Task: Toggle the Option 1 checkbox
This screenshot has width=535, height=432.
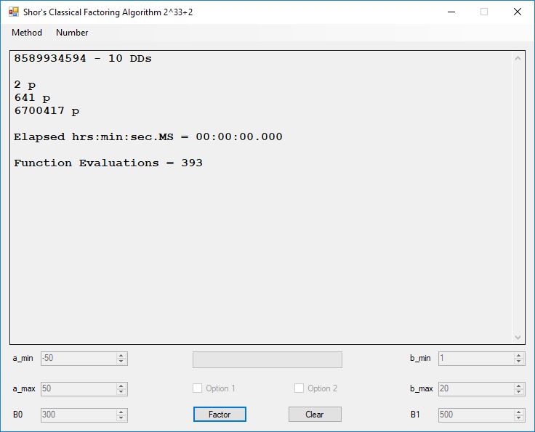Action: pyautogui.click(x=198, y=388)
